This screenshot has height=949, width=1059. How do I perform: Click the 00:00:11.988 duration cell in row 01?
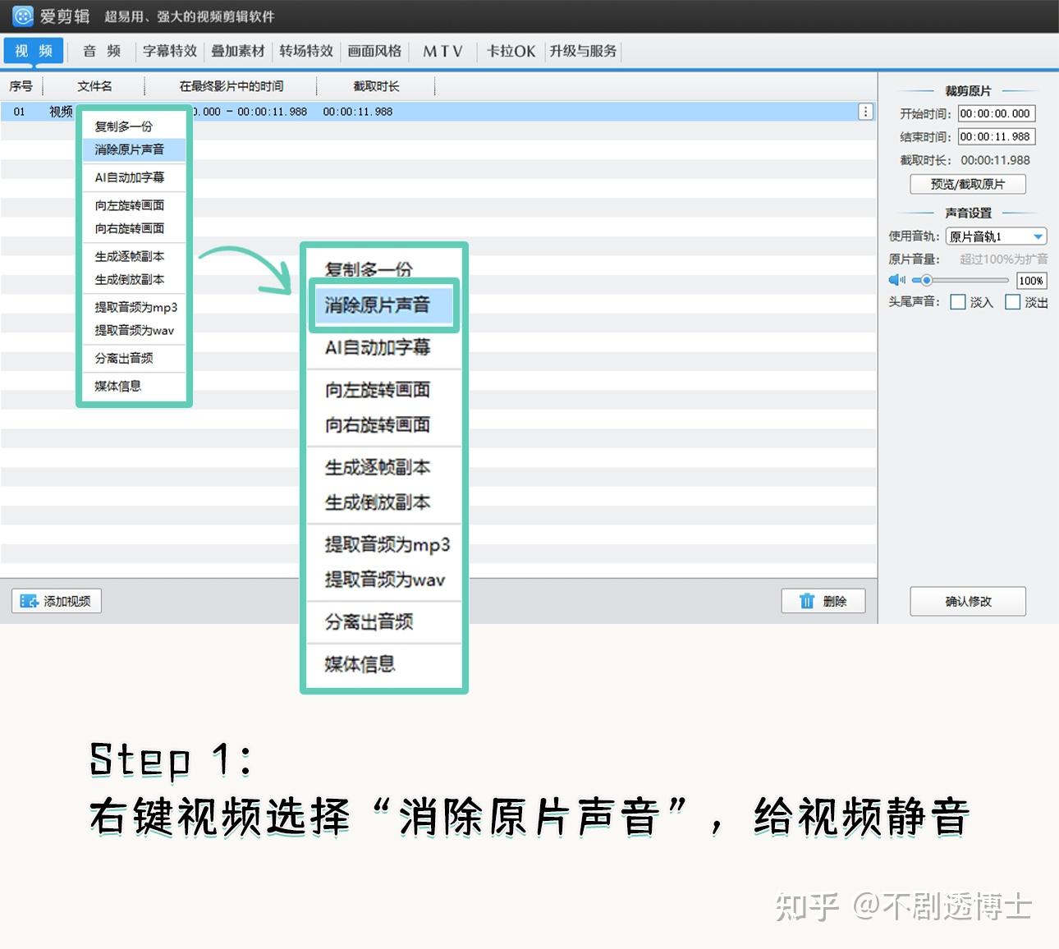point(358,112)
